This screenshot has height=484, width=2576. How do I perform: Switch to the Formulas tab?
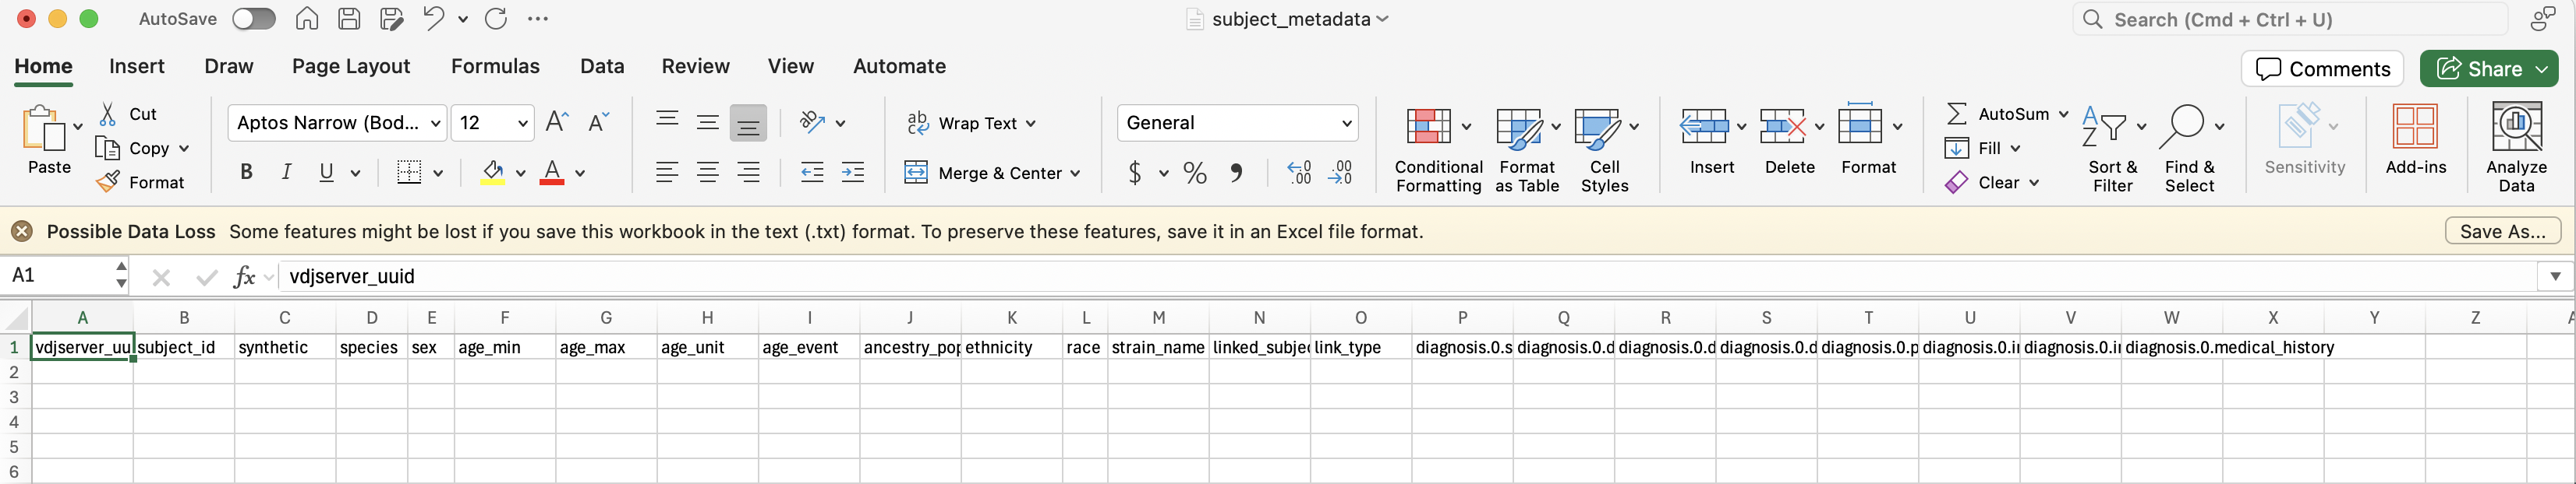click(x=495, y=66)
